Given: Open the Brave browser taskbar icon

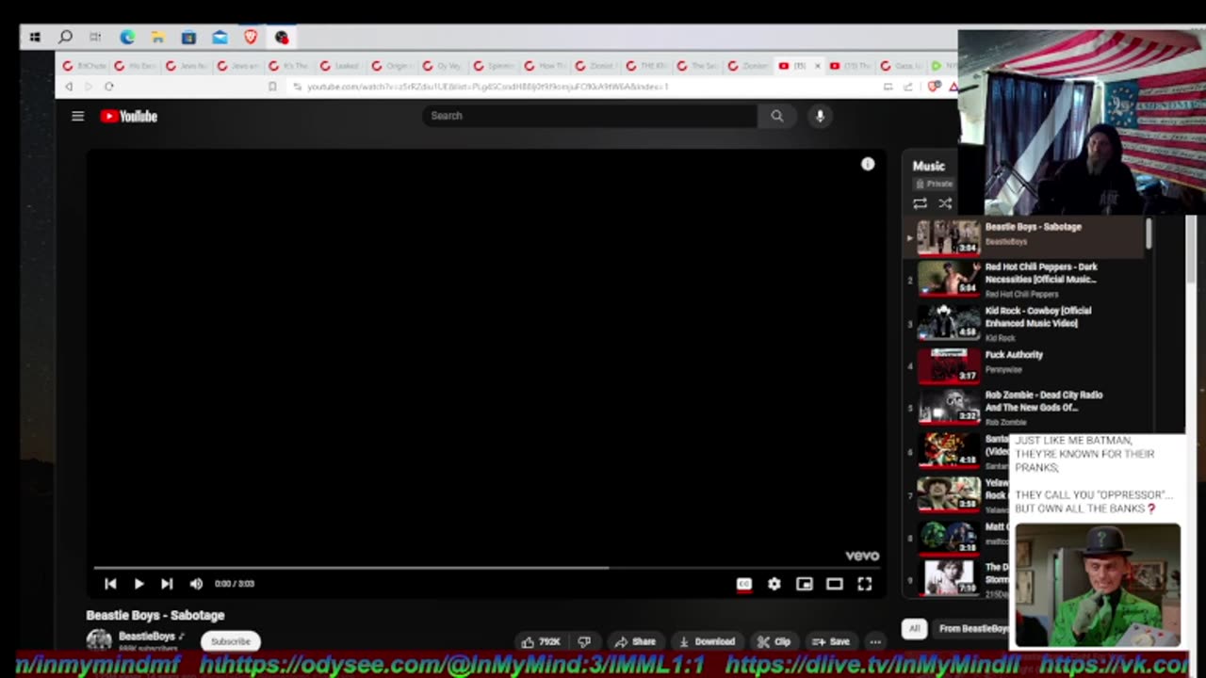Looking at the screenshot, I should pos(251,38).
